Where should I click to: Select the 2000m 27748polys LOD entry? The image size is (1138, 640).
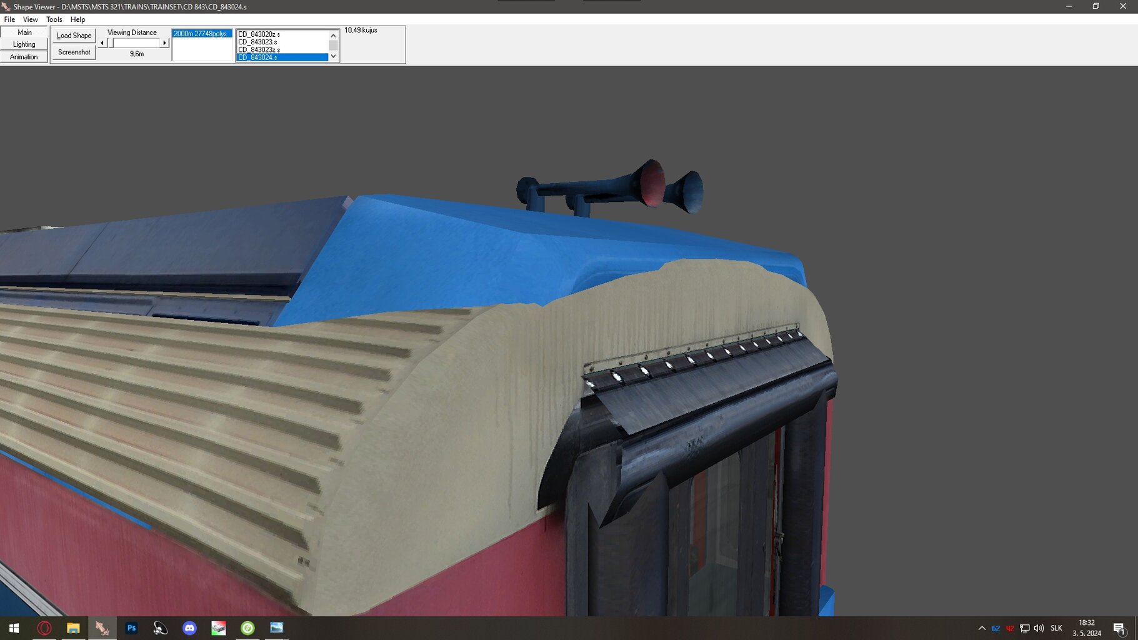[201, 34]
